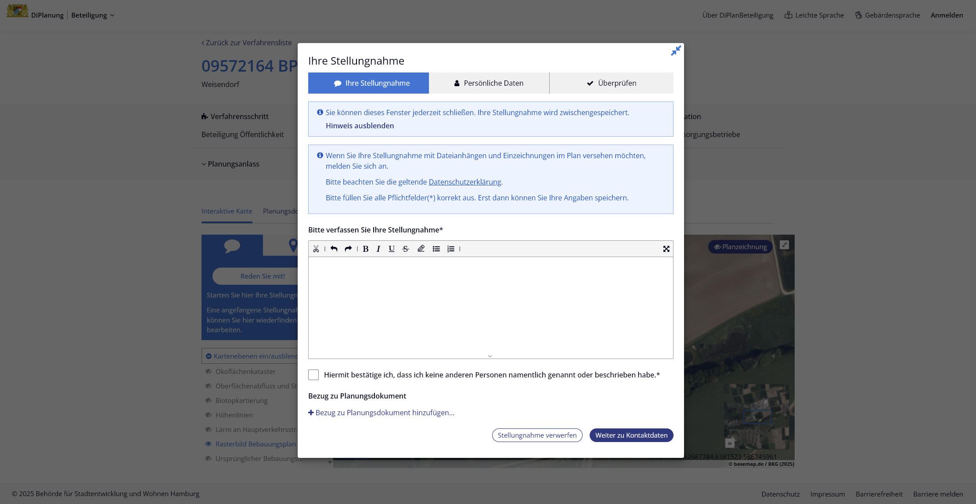Click the undo arrow in editor toolbar

pyautogui.click(x=334, y=249)
